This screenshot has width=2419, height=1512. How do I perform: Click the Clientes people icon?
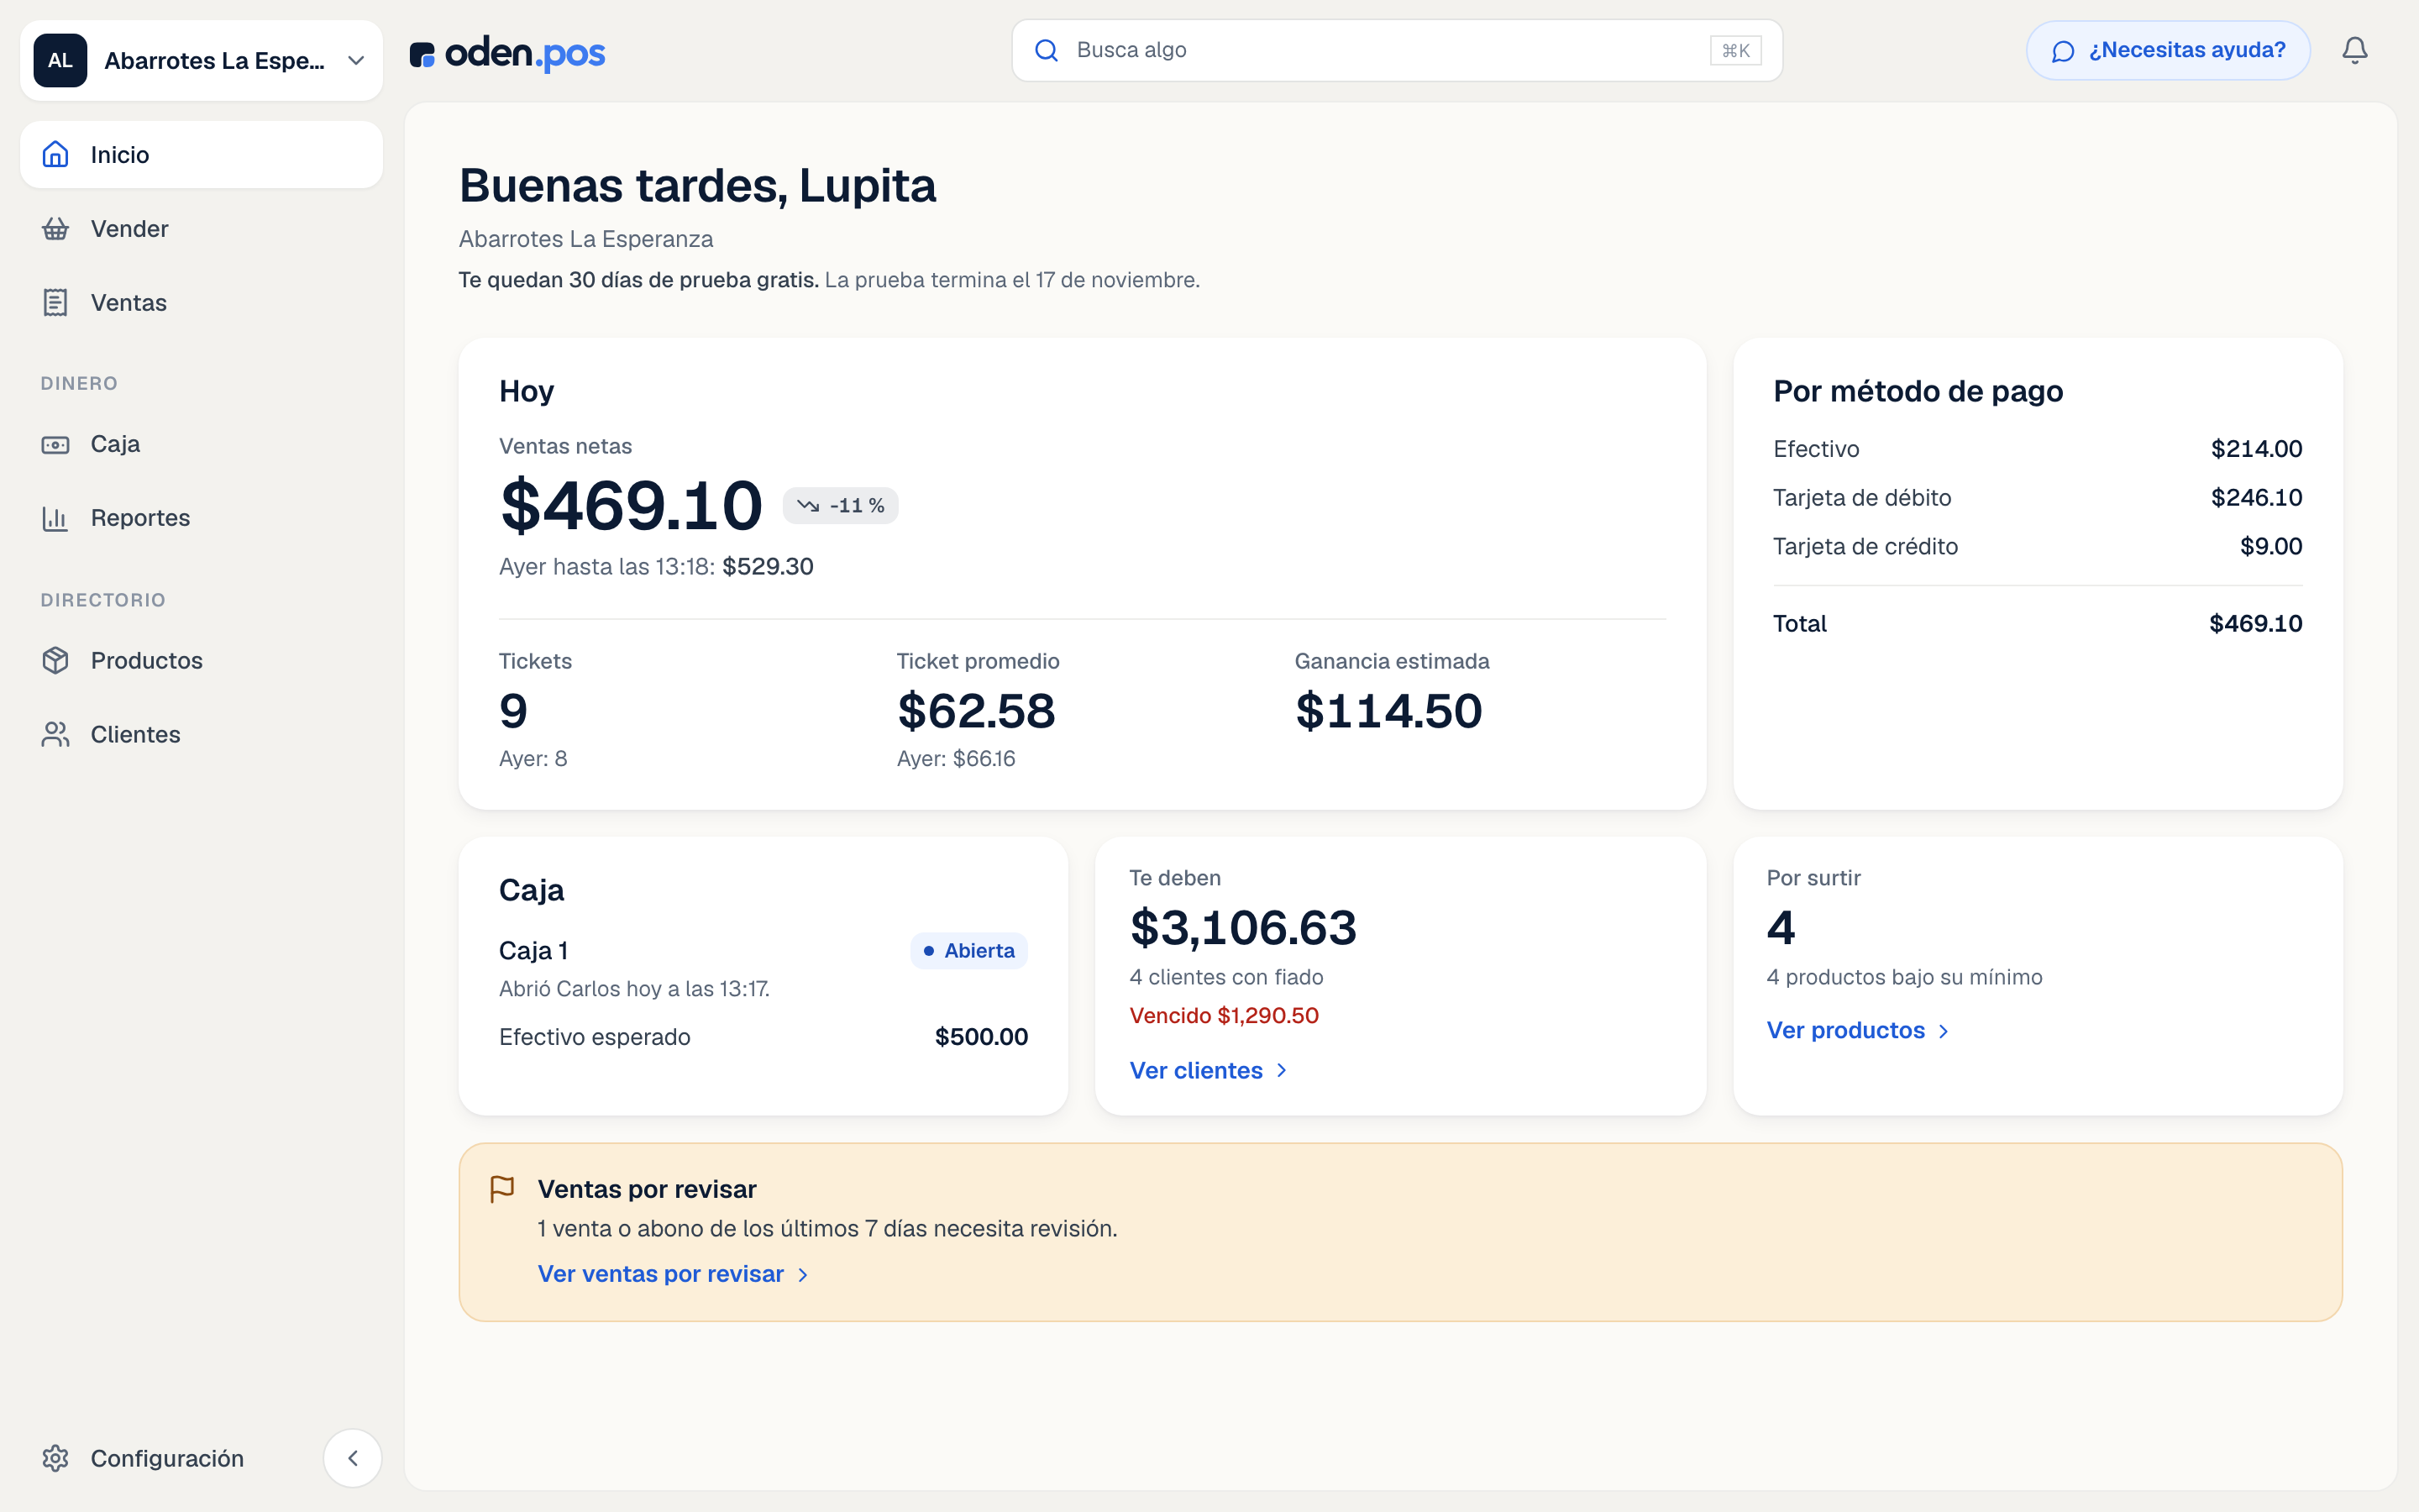(x=56, y=734)
